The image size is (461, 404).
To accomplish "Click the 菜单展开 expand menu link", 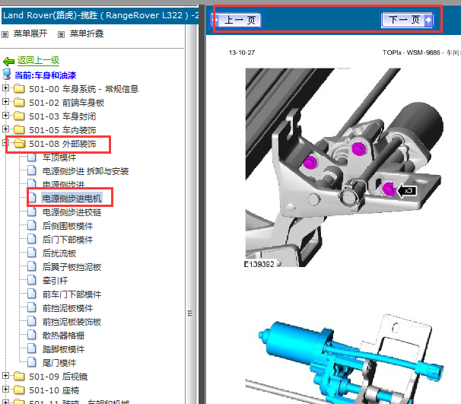I will pyautogui.click(x=30, y=33).
